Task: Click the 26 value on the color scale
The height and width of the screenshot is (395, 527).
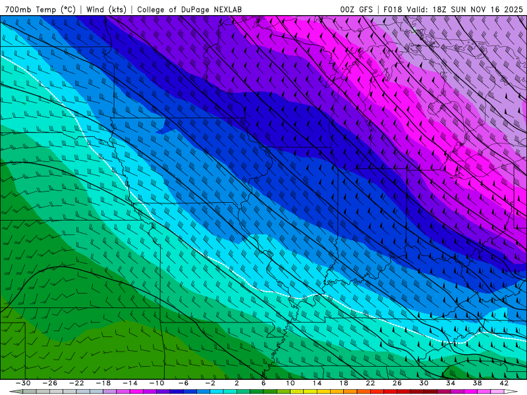Action: (x=397, y=383)
